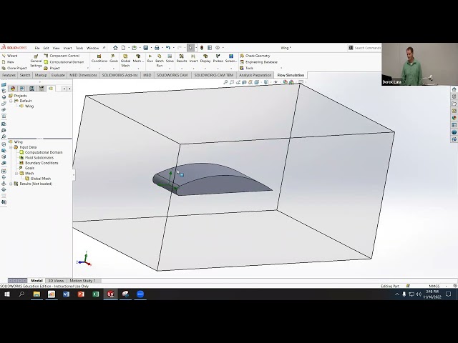The height and width of the screenshot is (343, 458).
Task: Open Component Control
Action: tap(62, 56)
